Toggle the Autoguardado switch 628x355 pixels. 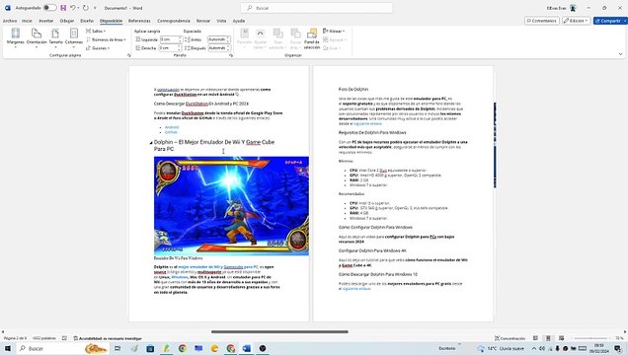(x=50, y=8)
